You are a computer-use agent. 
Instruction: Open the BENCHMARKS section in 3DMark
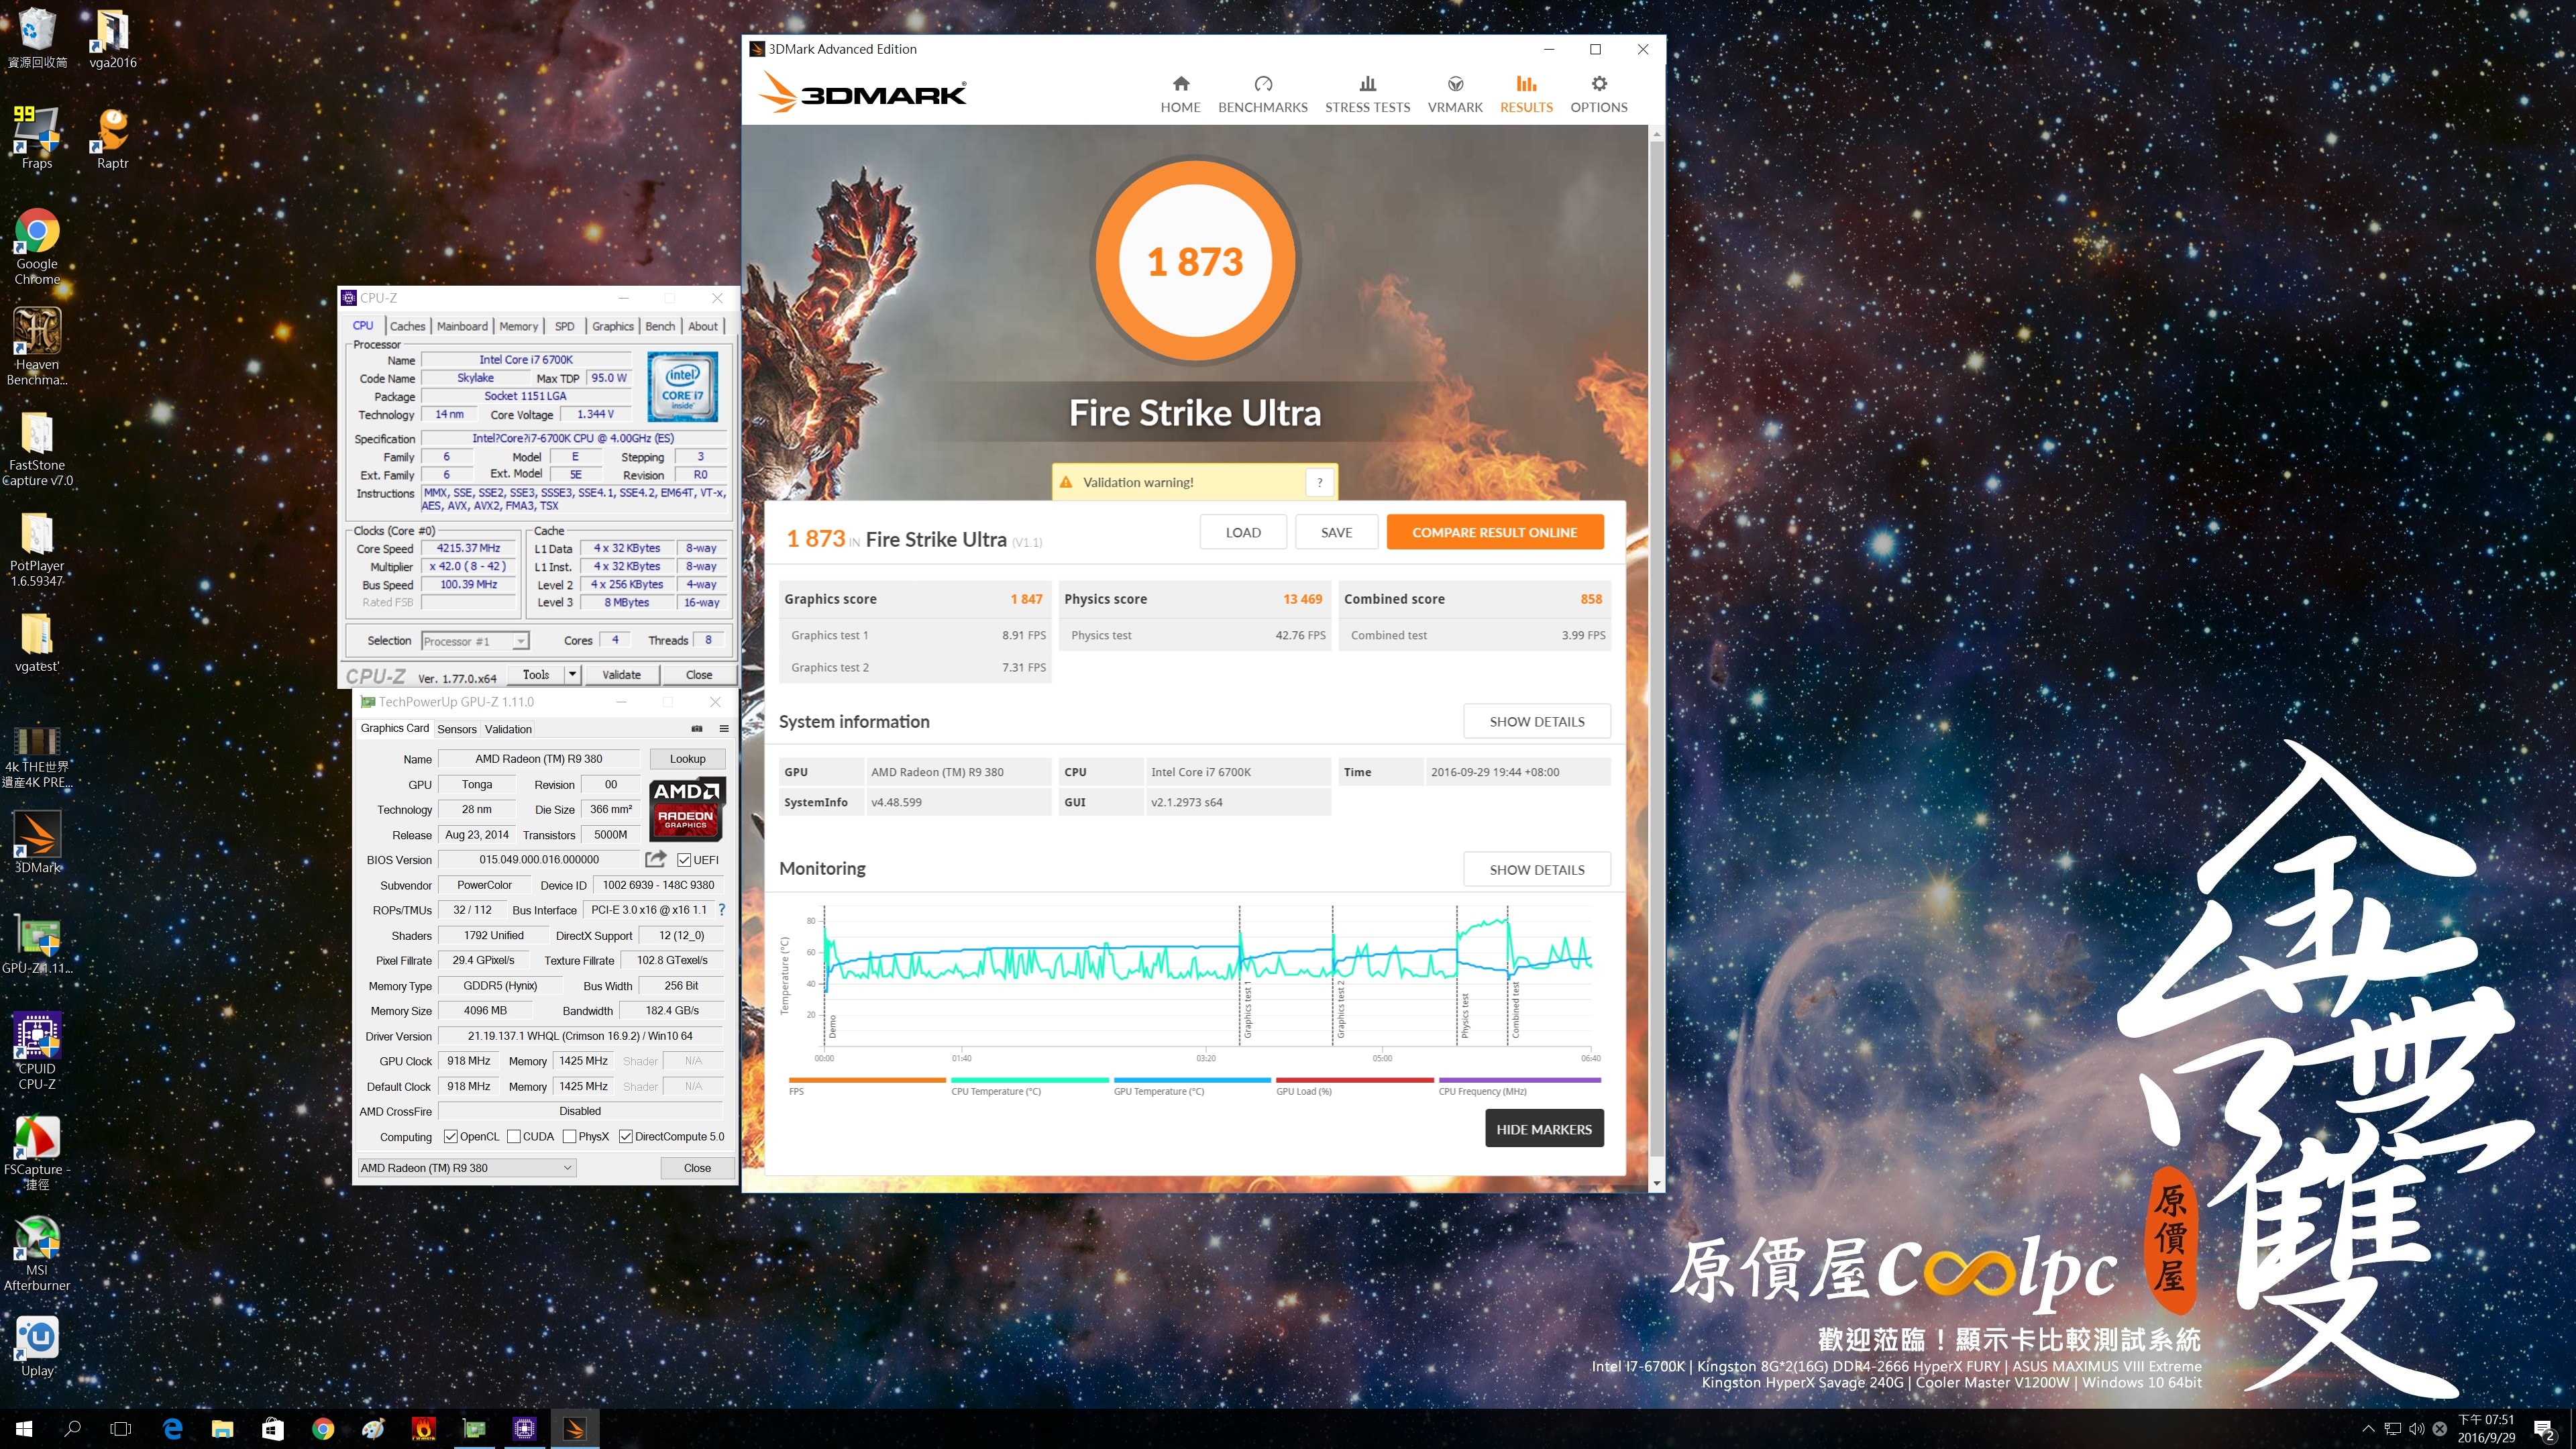click(1262, 95)
